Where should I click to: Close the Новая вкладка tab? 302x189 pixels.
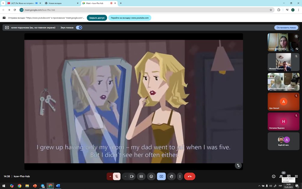point(78,3)
